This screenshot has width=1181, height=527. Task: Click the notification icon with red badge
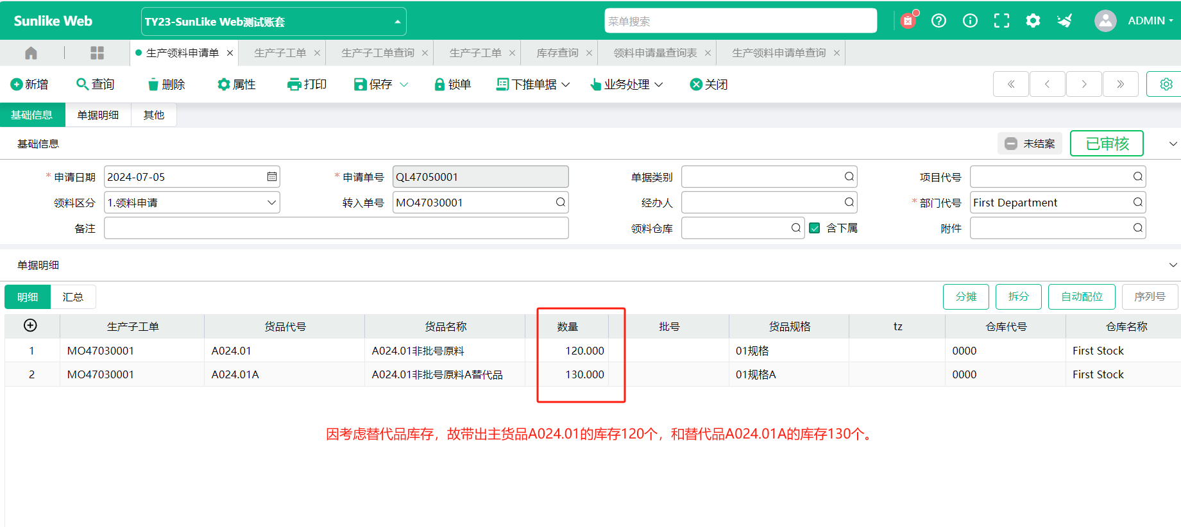pos(908,21)
